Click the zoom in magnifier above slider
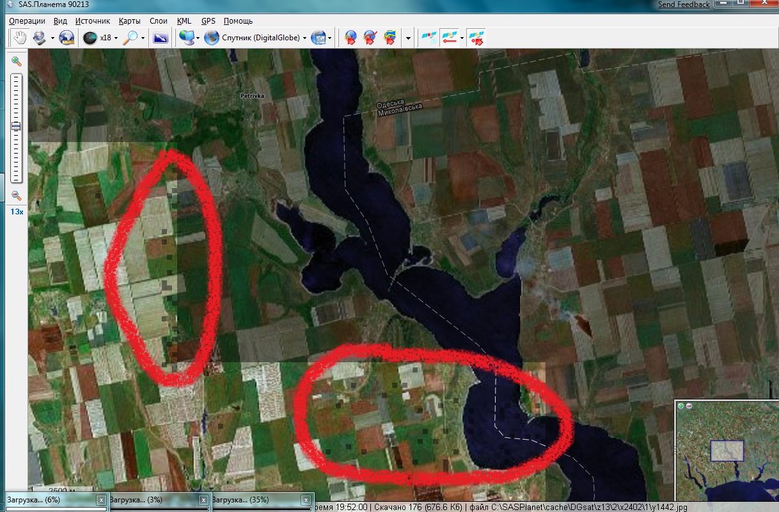This screenshot has width=779, height=512. tap(17, 61)
